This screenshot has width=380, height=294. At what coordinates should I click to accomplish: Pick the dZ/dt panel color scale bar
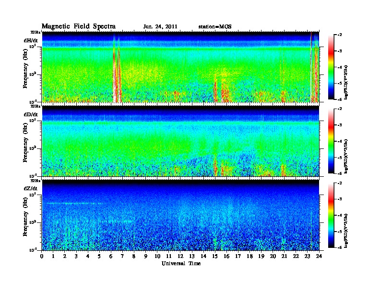331,215
